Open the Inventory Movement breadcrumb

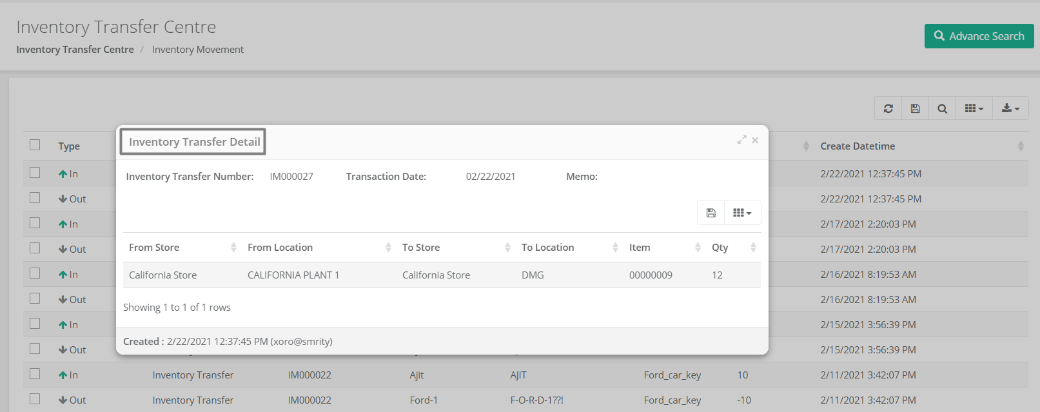(197, 50)
